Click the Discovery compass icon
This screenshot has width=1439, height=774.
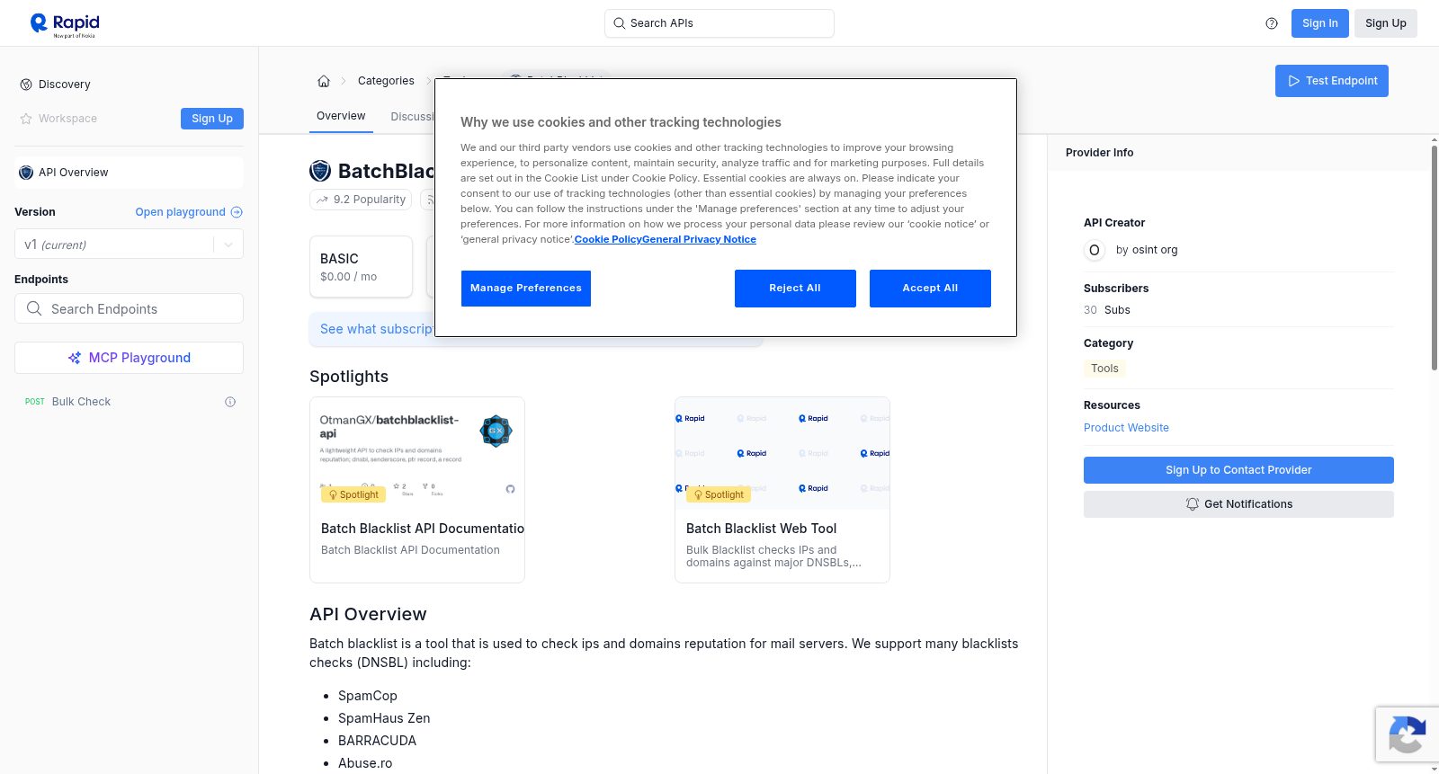click(x=26, y=85)
